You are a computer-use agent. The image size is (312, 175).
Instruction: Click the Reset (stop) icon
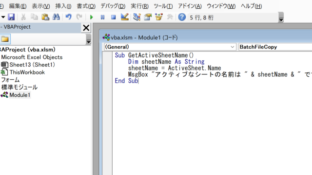[x=114, y=17]
